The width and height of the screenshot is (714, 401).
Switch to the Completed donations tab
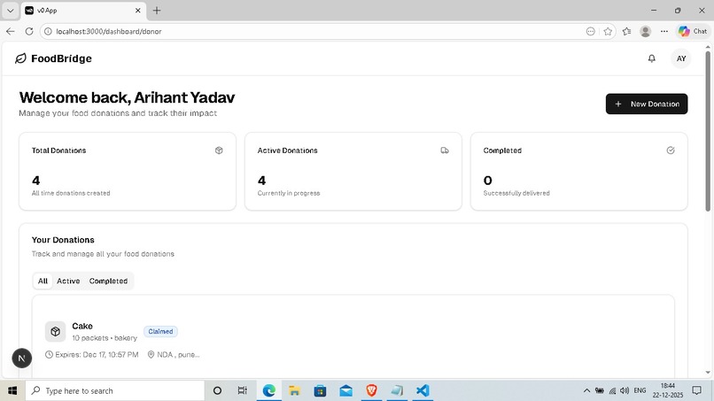tap(108, 281)
